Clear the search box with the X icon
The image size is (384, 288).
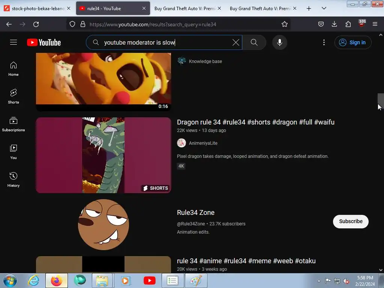point(236,42)
